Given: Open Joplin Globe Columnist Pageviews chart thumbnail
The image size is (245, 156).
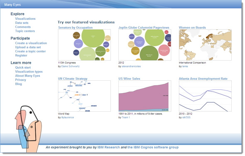Looking at the screenshot, I should [145, 45].
